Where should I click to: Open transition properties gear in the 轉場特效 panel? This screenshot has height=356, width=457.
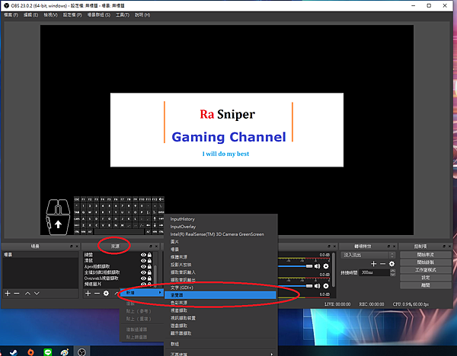pyautogui.click(x=391, y=263)
